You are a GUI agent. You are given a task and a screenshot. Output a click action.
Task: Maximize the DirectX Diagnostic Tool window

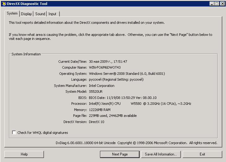tap(217, 4)
